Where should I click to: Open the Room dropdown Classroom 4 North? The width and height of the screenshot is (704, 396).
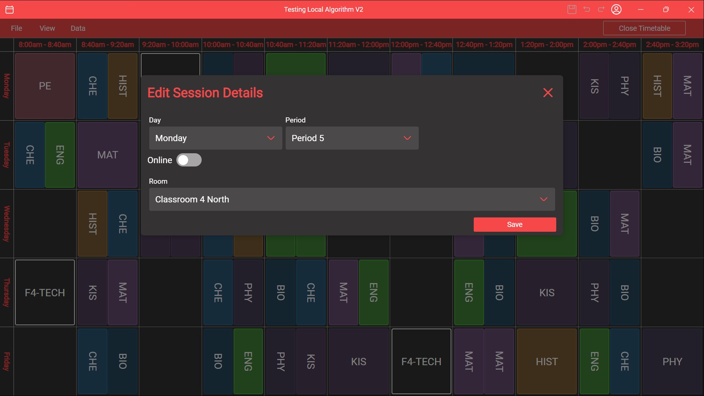[x=352, y=199]
